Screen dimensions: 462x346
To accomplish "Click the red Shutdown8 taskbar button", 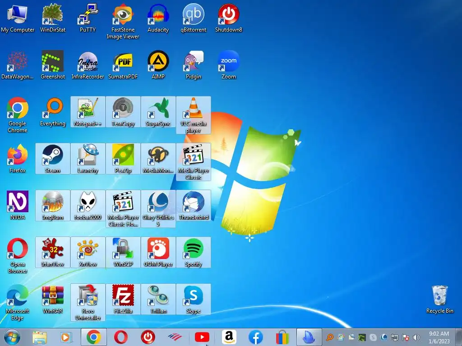I will [148, 337].
